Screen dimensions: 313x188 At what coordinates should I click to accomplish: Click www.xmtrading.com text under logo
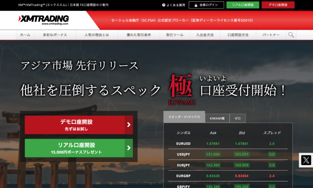coord(55,24)
